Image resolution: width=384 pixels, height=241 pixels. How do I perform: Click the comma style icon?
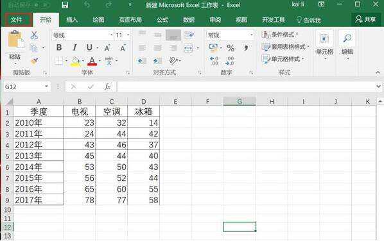point(246,48)
